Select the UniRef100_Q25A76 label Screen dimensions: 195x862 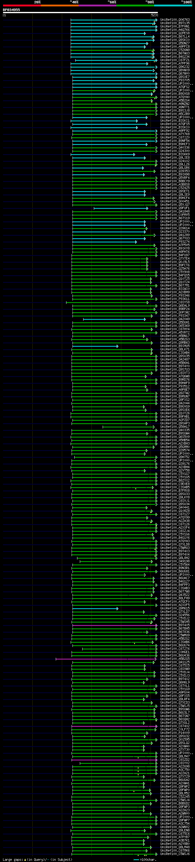click(175, 269)
